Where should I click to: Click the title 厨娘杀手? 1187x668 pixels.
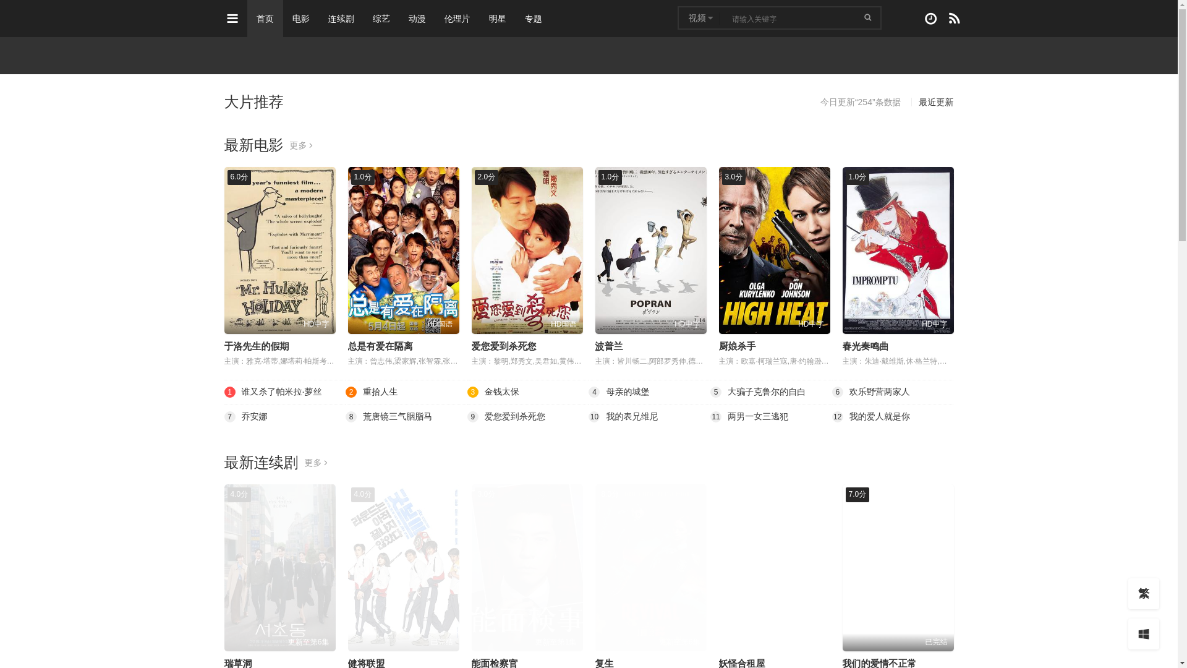click(x=738, y=346)
